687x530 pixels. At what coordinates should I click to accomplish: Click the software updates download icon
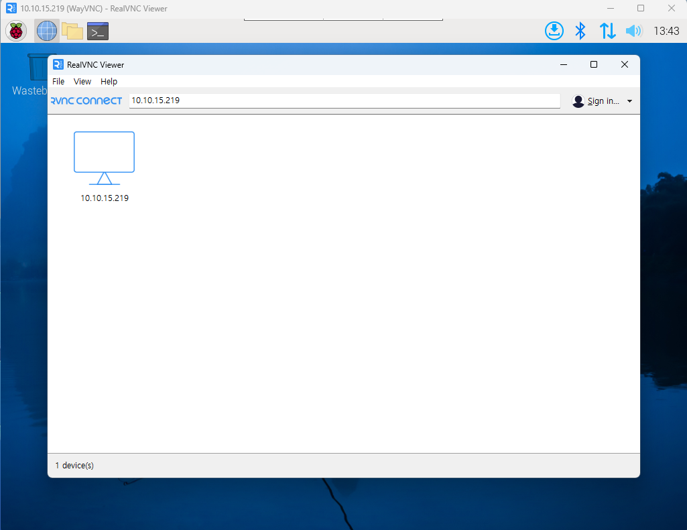[554, 31]
